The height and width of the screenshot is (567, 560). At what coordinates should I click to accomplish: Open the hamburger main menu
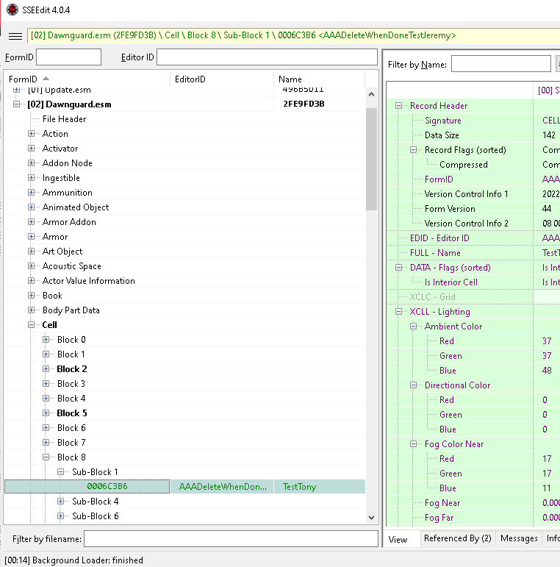pyautogui.click(x=15, y=35)
